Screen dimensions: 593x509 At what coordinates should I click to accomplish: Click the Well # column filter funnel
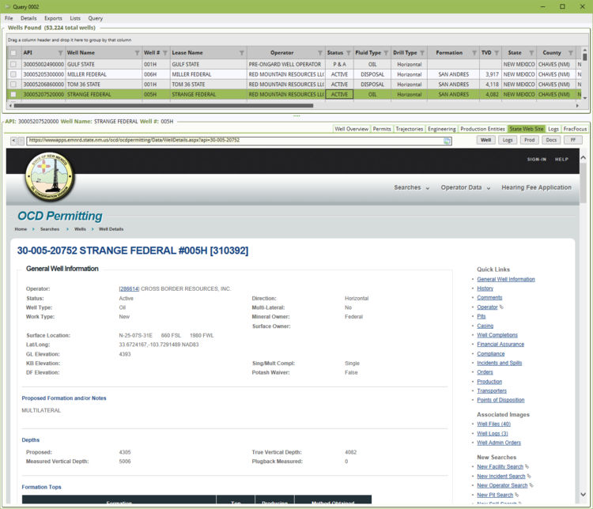165,53
